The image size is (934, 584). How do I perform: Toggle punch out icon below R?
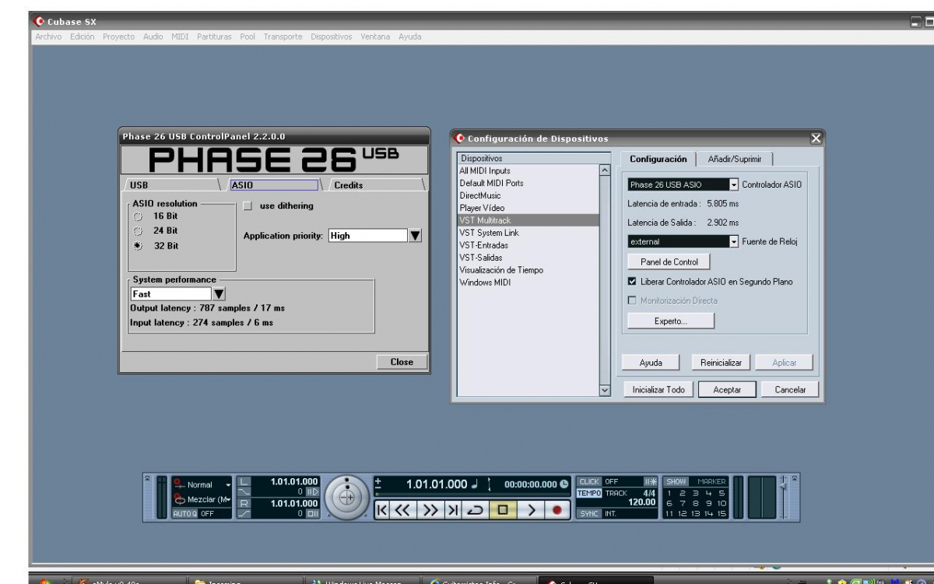[x=244, y=513]
